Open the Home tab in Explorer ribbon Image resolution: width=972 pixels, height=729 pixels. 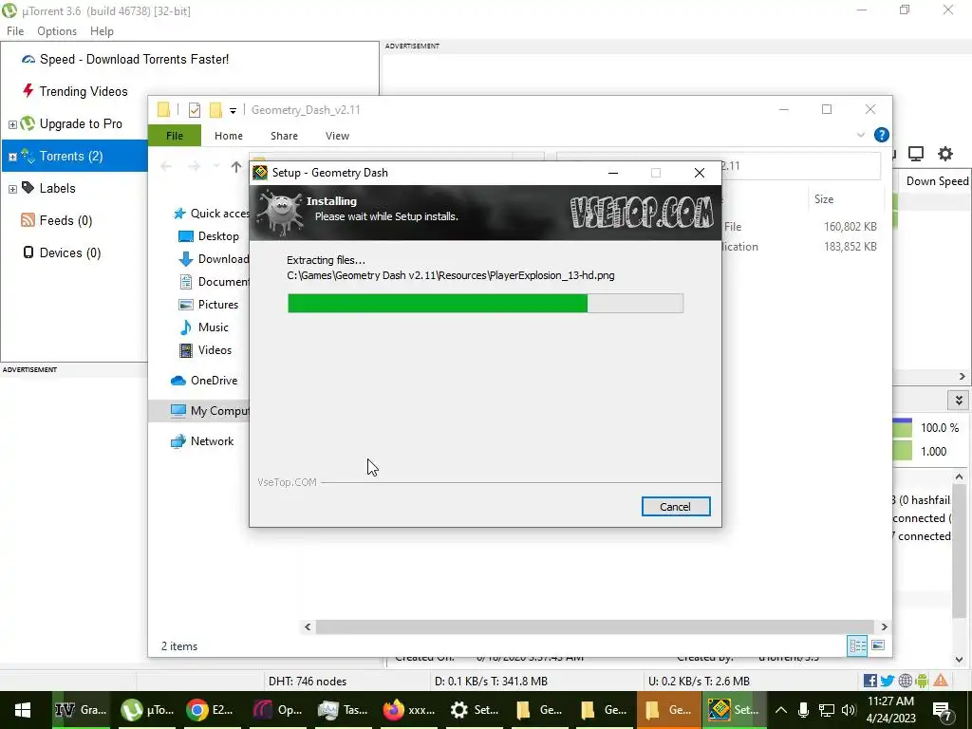coord(228,135)
